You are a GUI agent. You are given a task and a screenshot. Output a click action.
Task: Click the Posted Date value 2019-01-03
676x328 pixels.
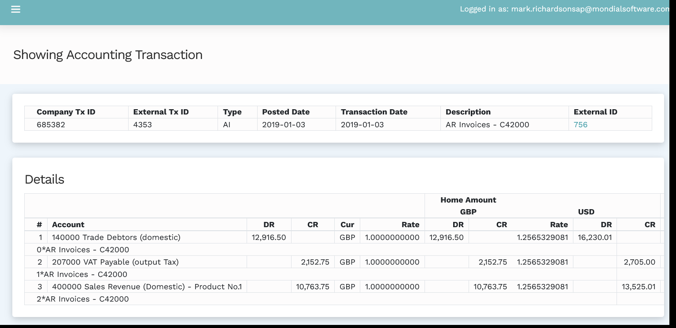pos(284,125)
